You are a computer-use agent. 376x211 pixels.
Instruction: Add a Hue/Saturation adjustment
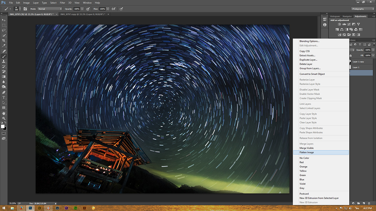[338, 29]
